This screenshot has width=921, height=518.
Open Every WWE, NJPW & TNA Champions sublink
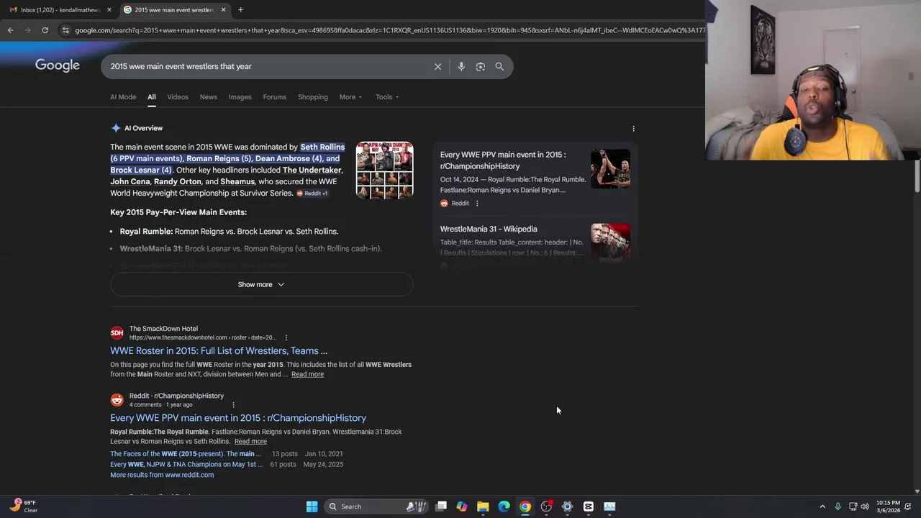[186, 465]
